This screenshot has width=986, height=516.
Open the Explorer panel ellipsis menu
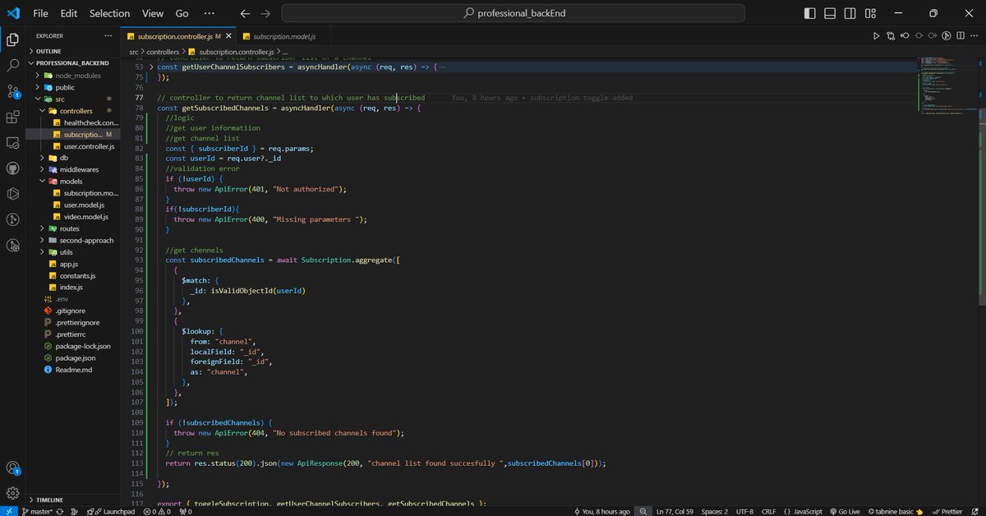pos(108,36)
